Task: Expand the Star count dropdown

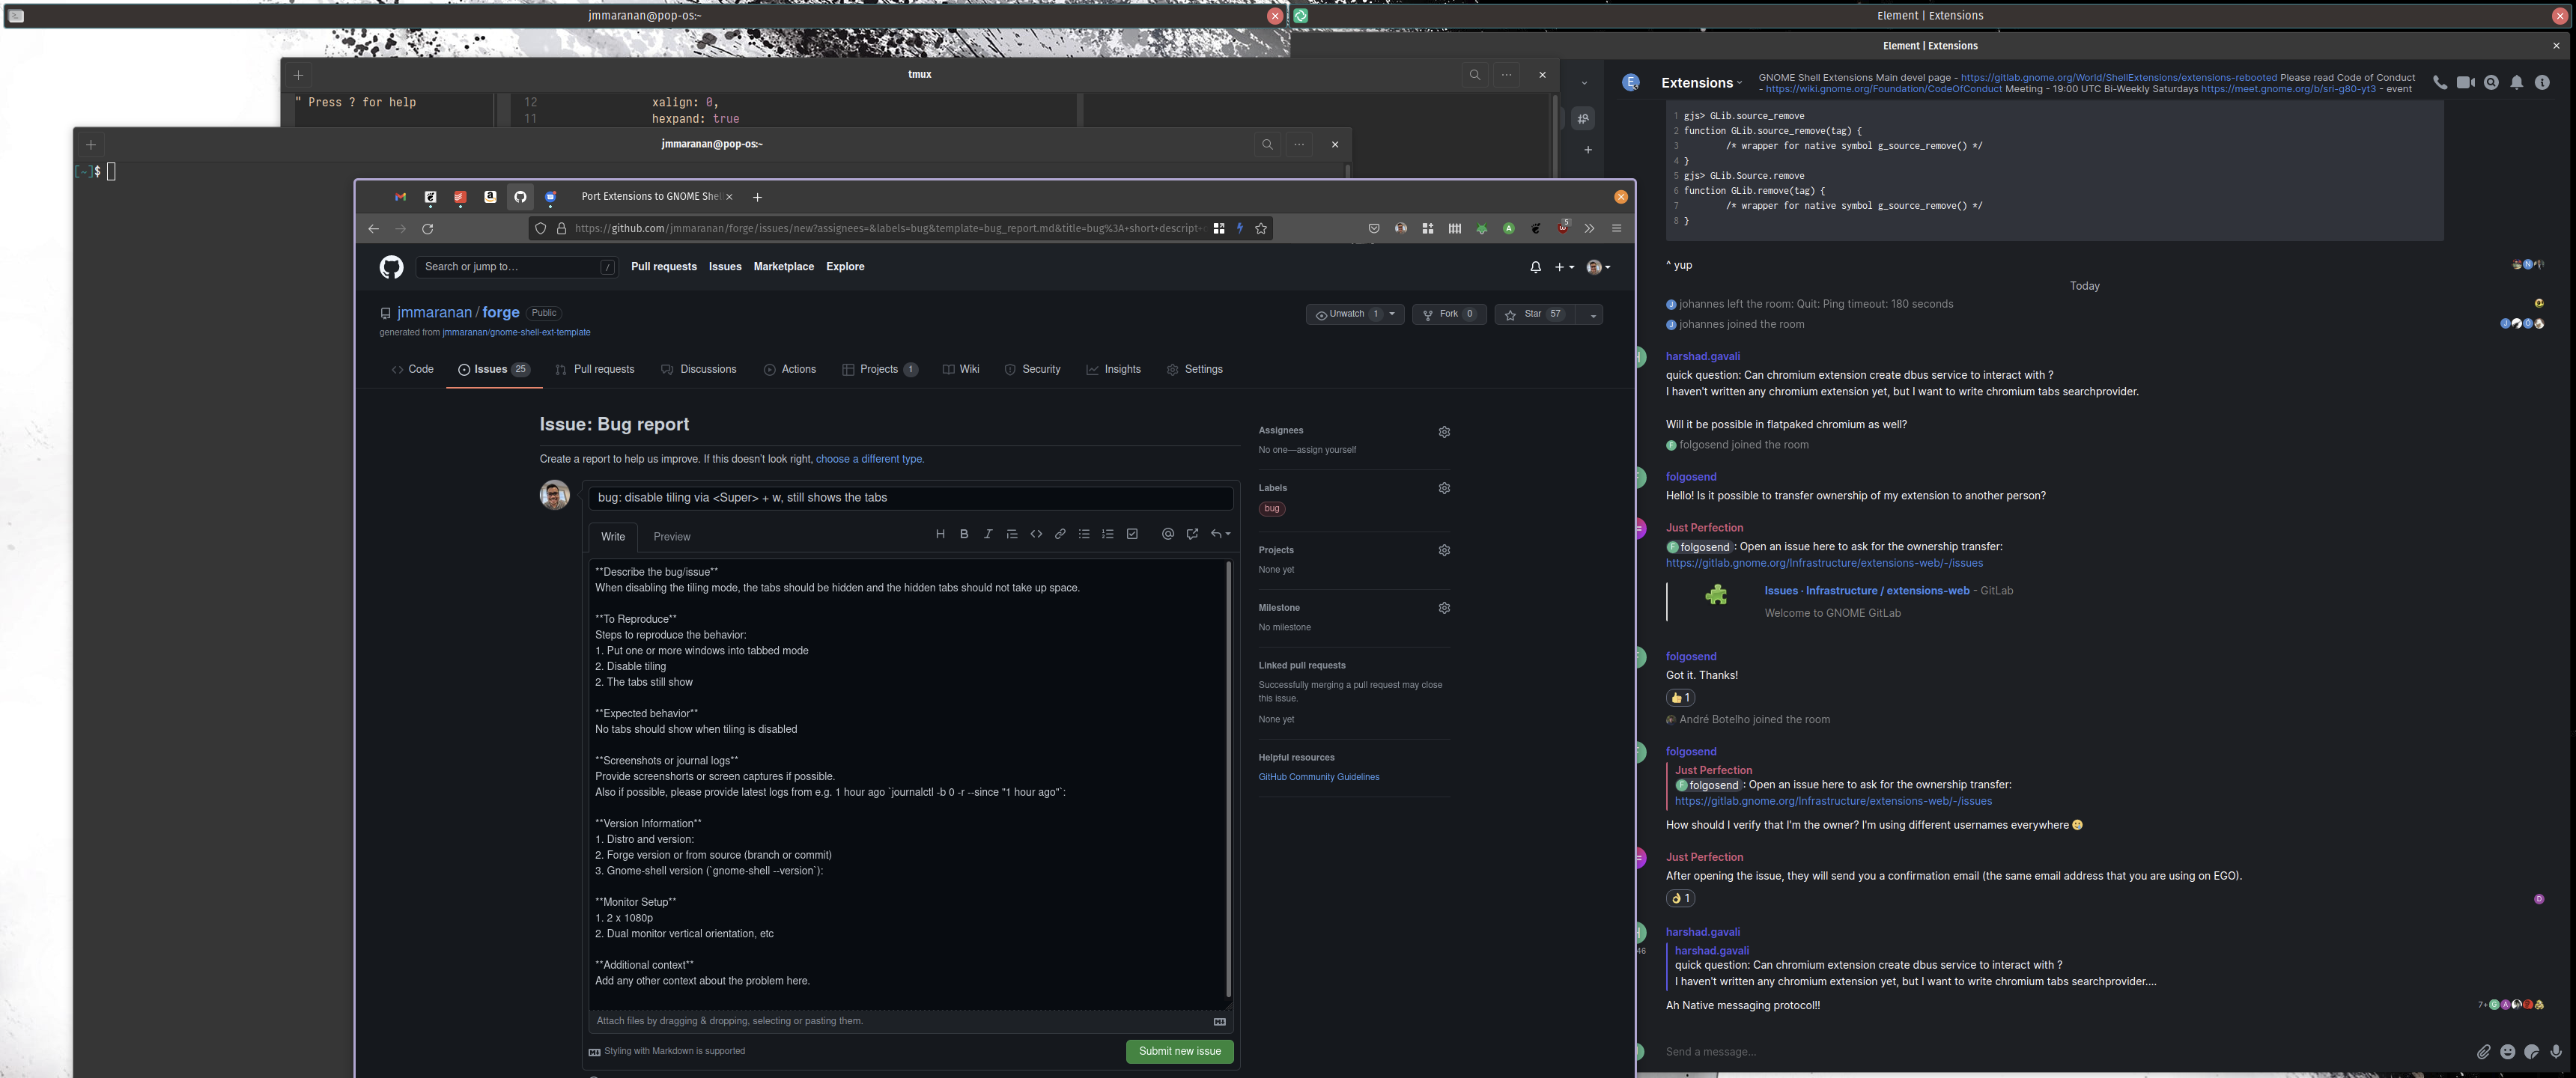Action: click(x=1592, y=314)
